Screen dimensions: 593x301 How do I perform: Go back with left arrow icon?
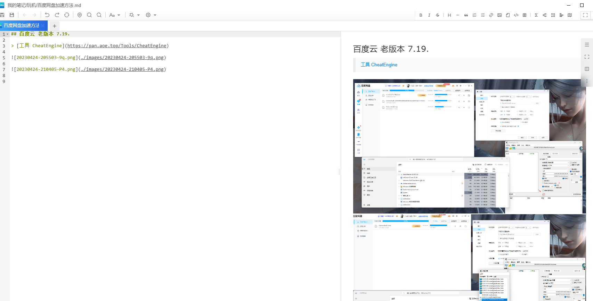[25, 15]
